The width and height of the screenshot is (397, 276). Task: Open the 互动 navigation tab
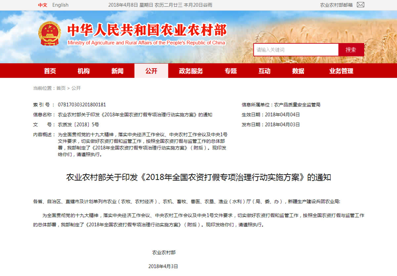pos(264,71)
